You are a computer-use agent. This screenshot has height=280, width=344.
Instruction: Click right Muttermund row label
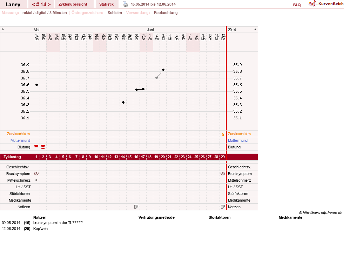[x=238, y=140]
